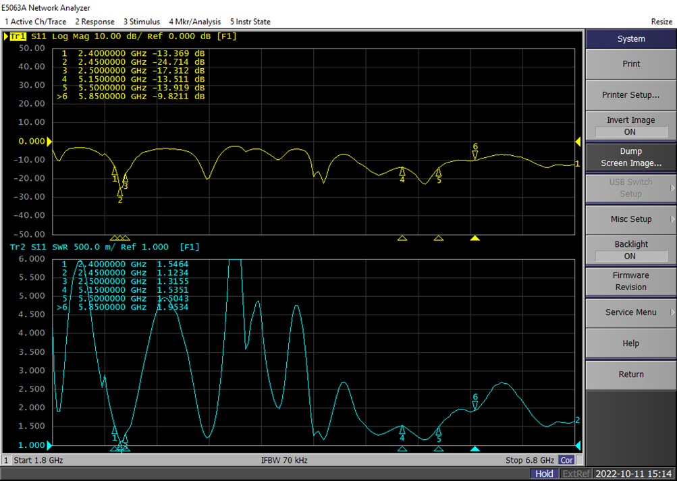
Task: Select marker 1 on the Tr1 trace
Action: tap(115, 175)
